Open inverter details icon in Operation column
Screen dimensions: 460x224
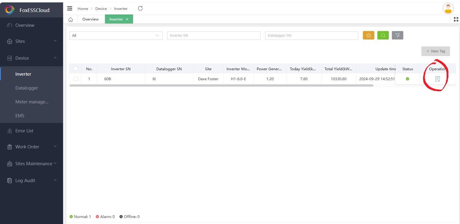click(x=437, y=79)
